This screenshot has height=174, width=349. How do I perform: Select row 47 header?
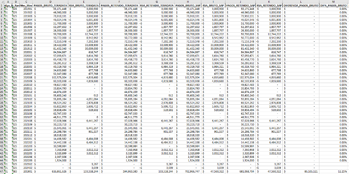pos(2,171)
